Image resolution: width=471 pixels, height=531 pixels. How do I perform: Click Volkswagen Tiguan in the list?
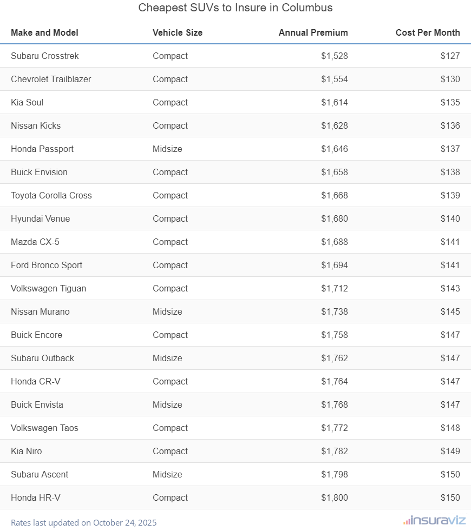(x=48, y=288)
